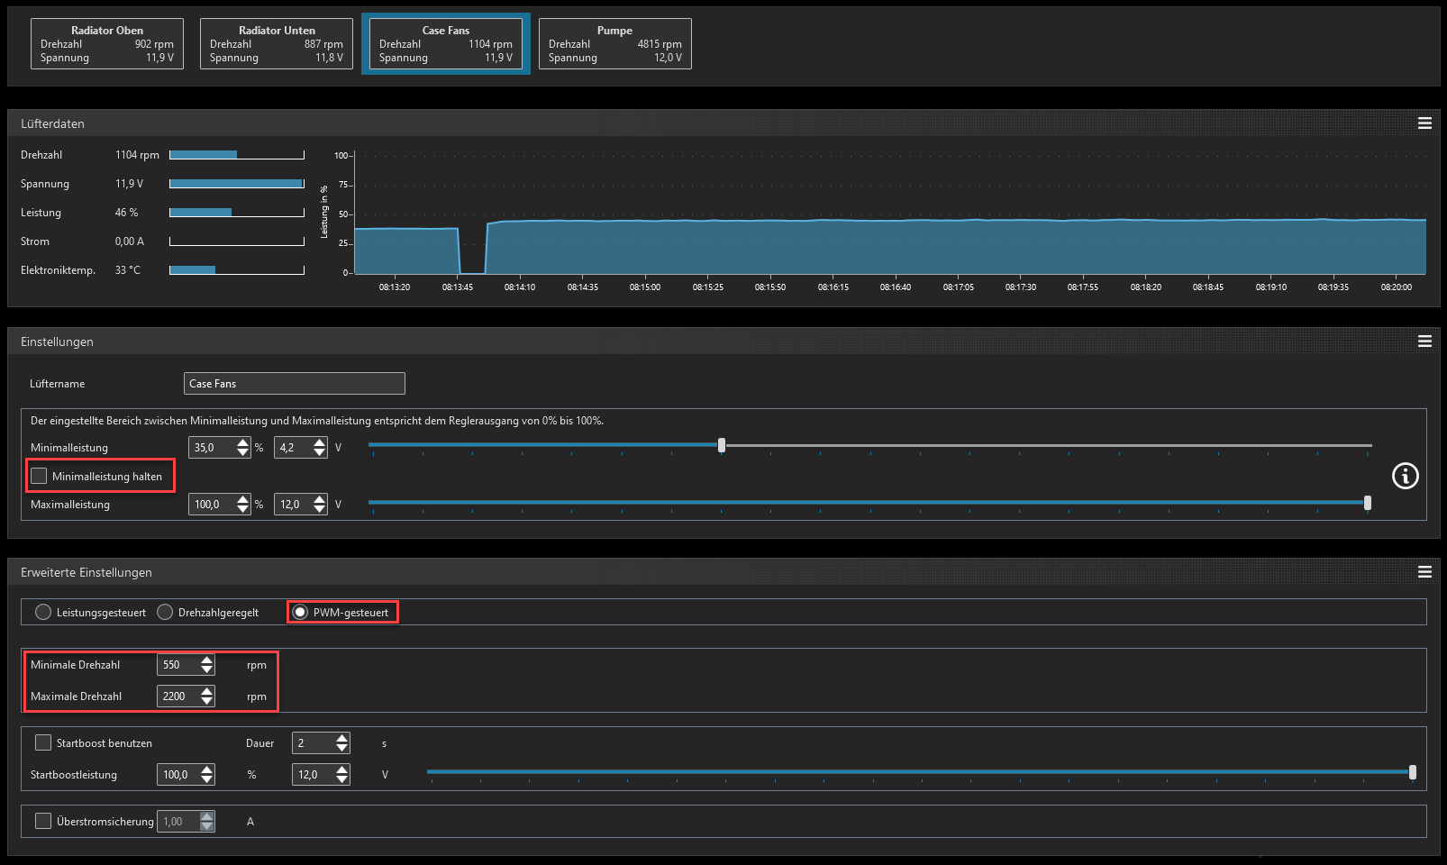The image size is (1447, 865).
Task: Enable the Minimalleistung halten checkbox
Action: (x=39, y=476)
